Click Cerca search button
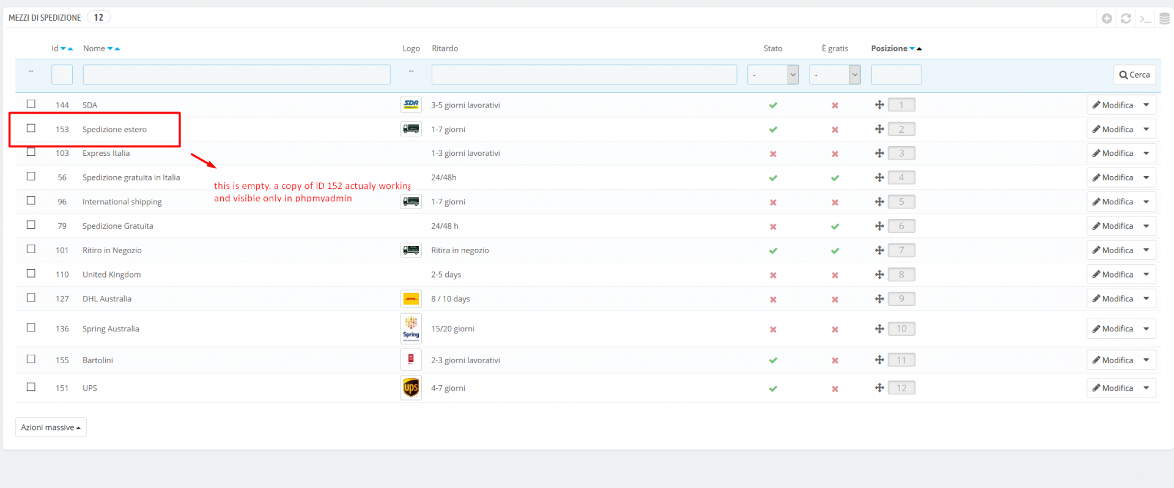 [1134, 75]
